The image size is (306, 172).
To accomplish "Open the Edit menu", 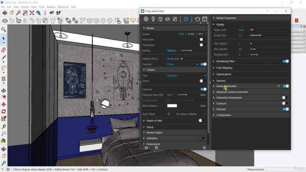I will click(x=9, y=7).
